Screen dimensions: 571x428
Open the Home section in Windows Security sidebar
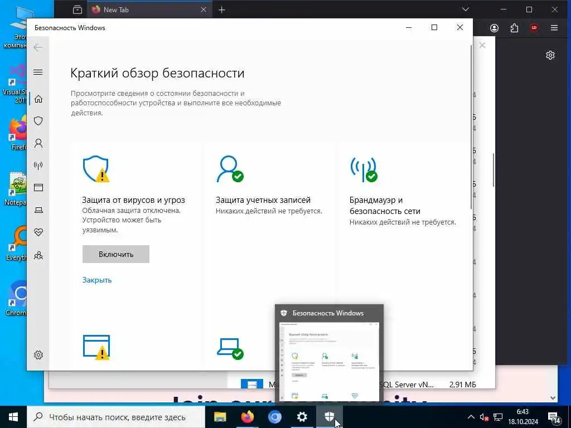(38, 99)
